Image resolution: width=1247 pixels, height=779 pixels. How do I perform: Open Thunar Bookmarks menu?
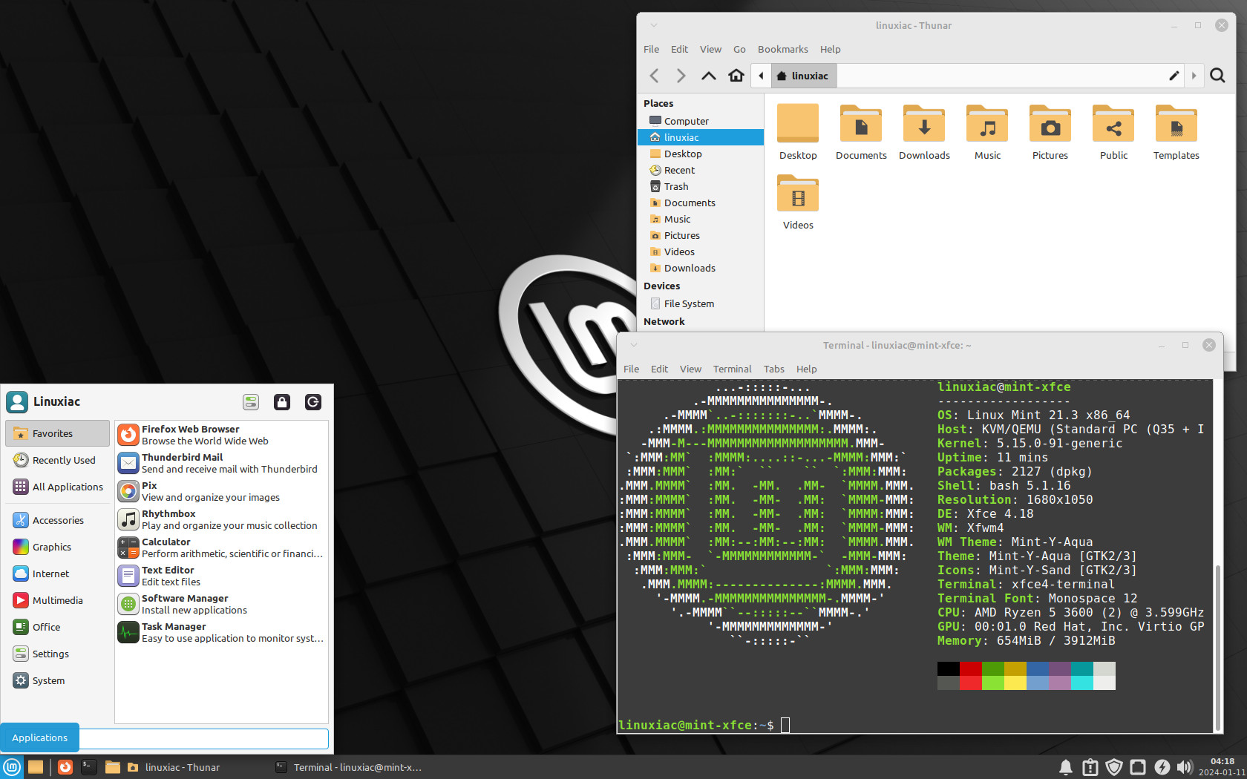(782, 49)
